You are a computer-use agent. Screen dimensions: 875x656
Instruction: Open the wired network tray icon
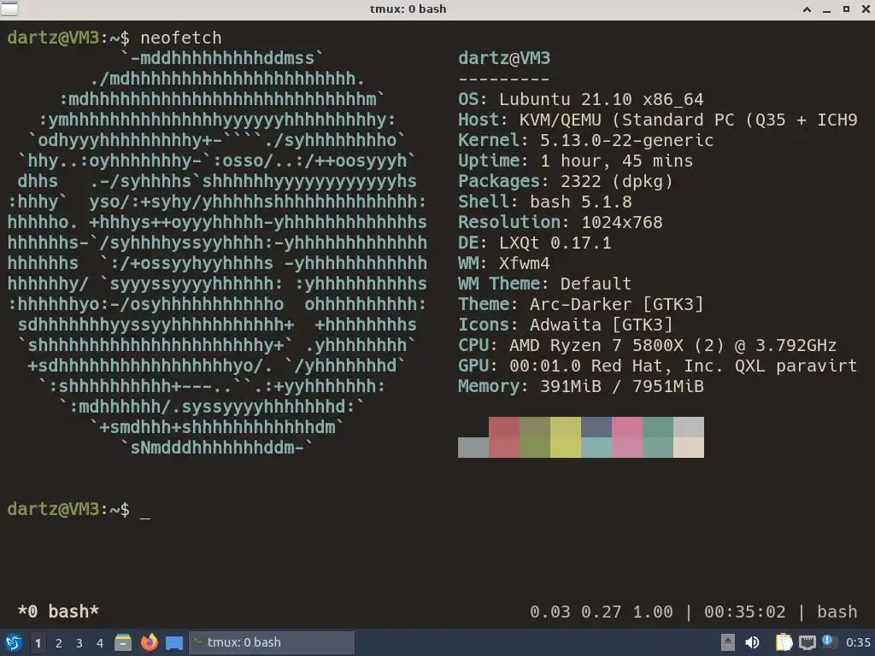click(x=807, y=642)
